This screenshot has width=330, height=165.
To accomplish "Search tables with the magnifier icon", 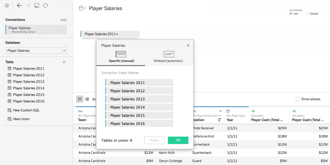I will pyautogui.click(x=64, y=62).
